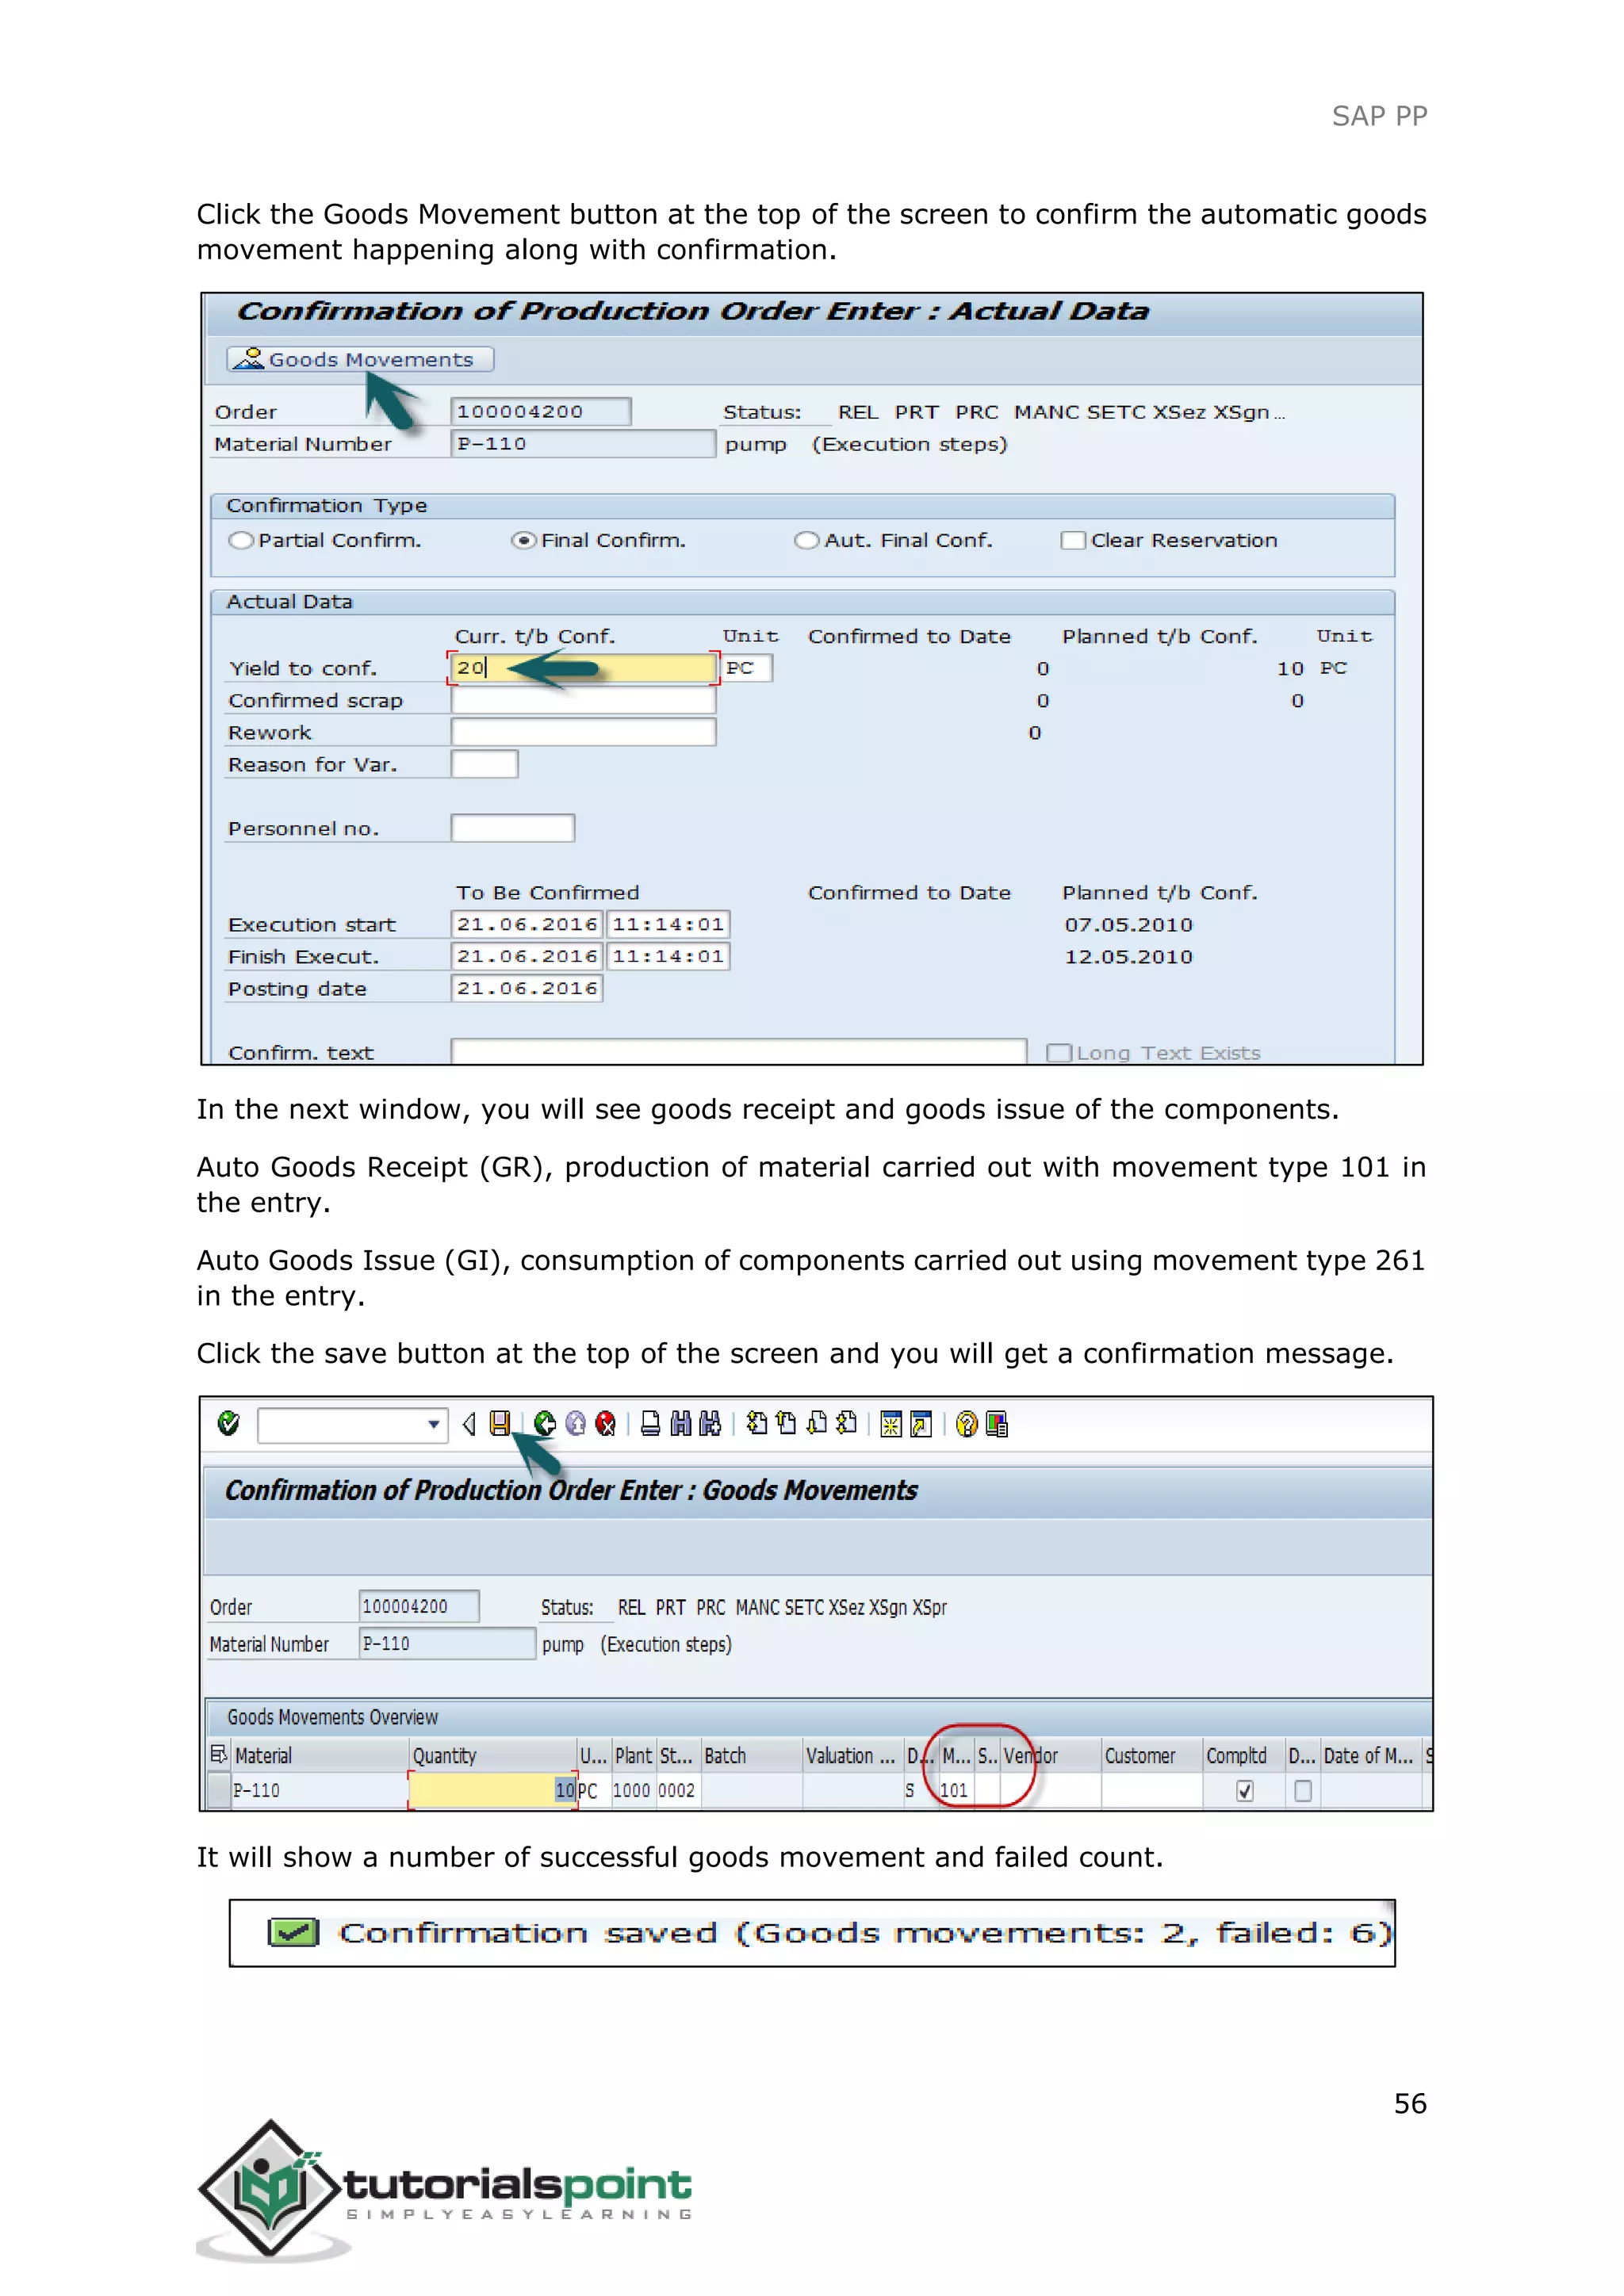
Task: Click the storage location cell 0002
Action: [677, 1790]
